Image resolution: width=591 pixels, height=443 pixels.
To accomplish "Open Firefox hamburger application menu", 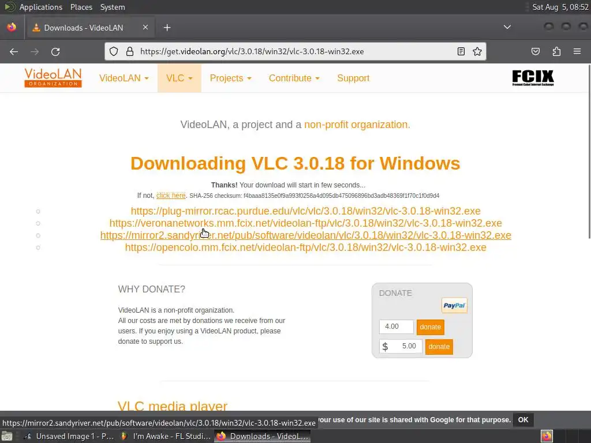I will click(x=577, y=51).
